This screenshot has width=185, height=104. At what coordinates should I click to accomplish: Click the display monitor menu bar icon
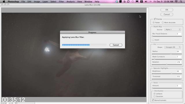pos(137,1)
